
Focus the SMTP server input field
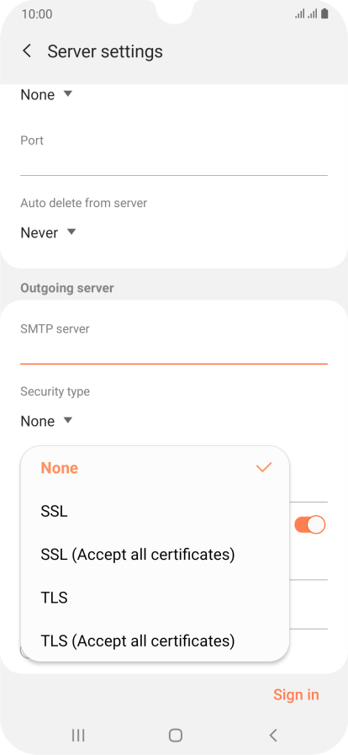(x=174, y=351)
